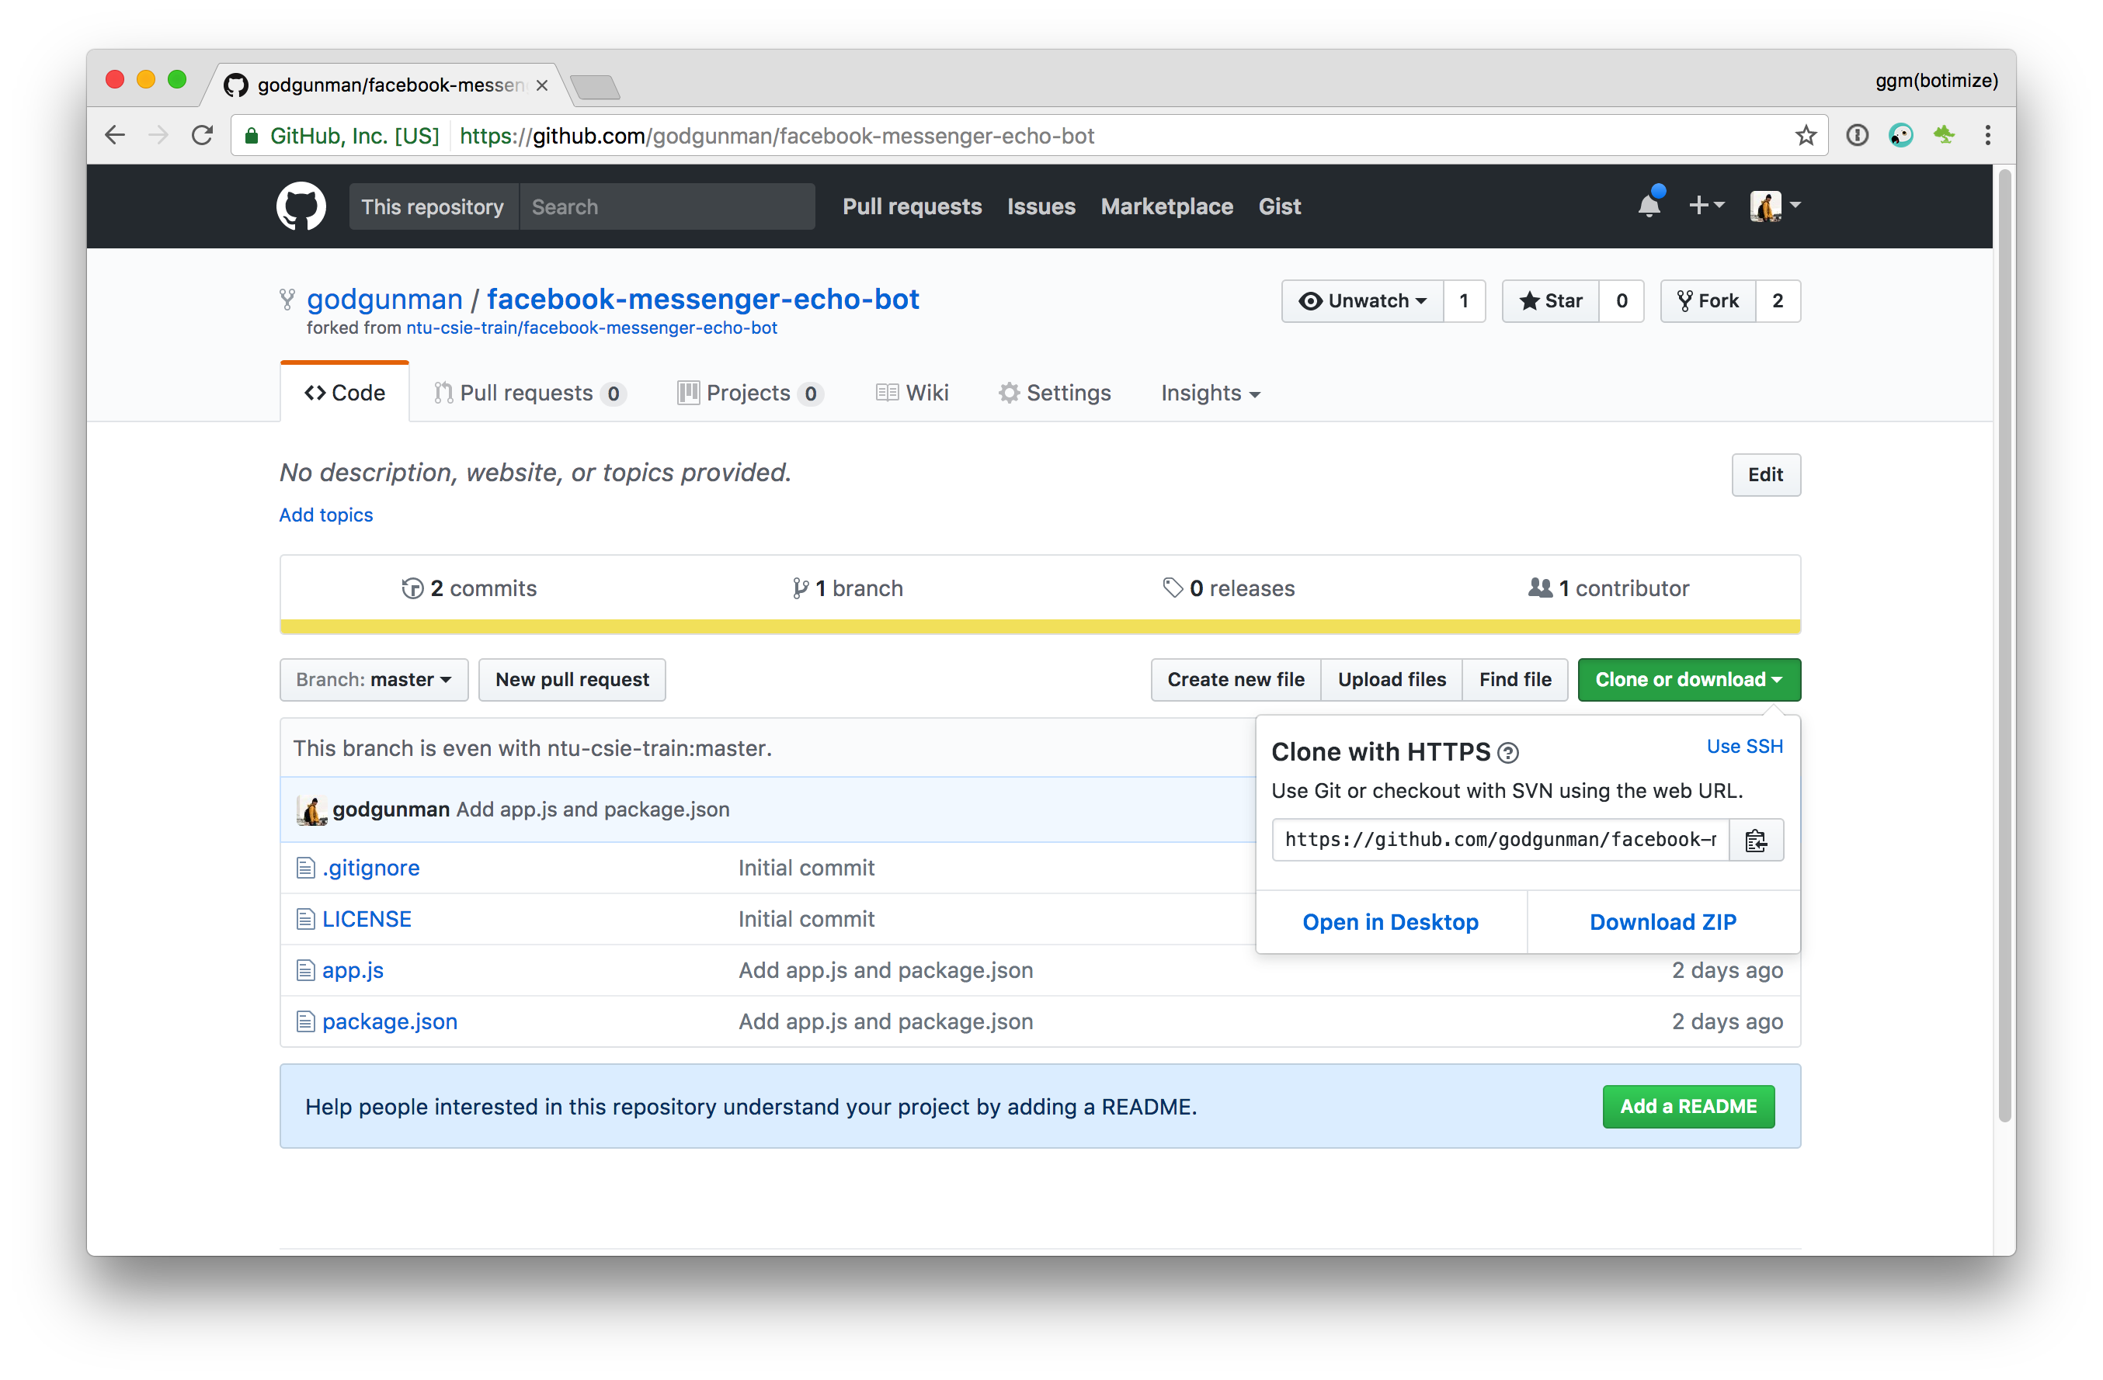The image size is (2103, 1380).
Task: Click the teal round extension icon
Action: tap(1900, 135)
